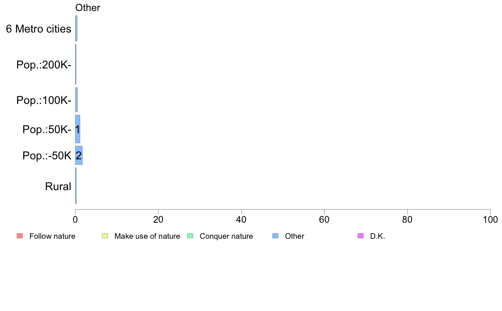The height and width of the screenshot is (311, 502).
Task: Select the Pop.:50K- bar labeled 1
Action: click(77, 129)
